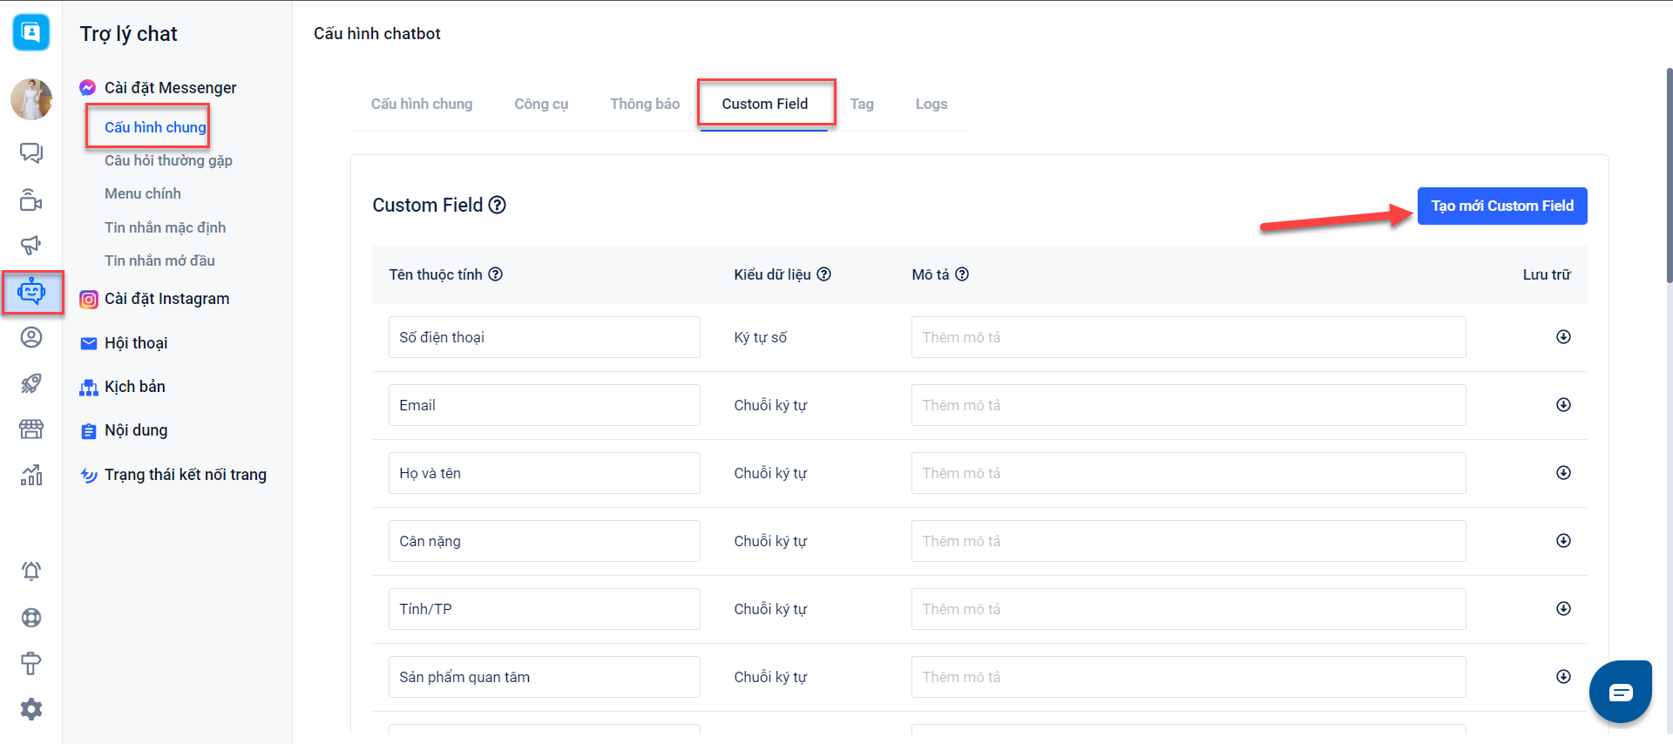The height and width of the screenshot is (744, 1673).
Task: Switch to the Logs tab
Action: (x=931, y=104)
